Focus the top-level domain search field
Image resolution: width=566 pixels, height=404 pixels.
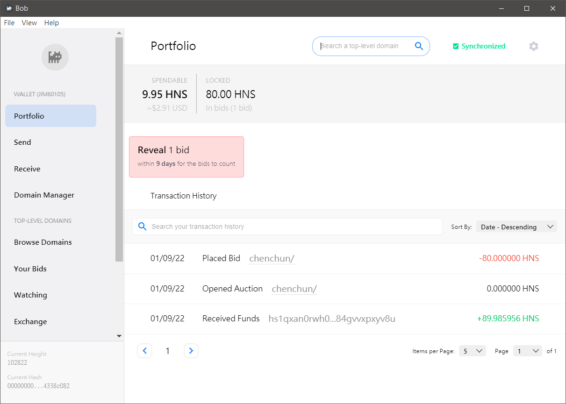[x=365, y=46]
